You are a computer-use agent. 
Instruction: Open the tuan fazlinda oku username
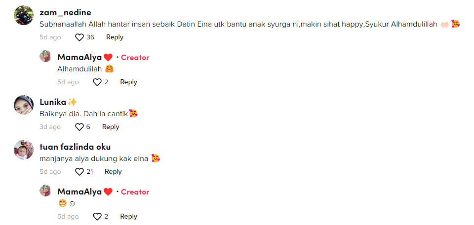75,147
